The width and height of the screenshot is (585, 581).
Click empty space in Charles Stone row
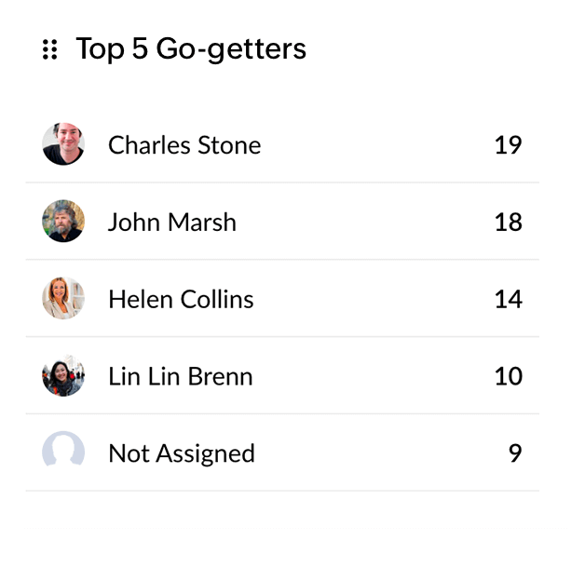pos(377,144)
